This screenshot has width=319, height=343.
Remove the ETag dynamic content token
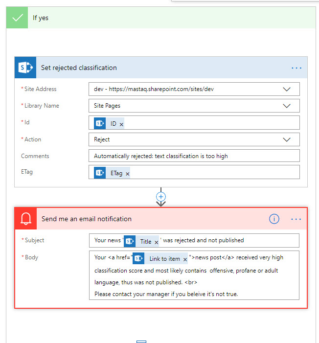(127, 174)
